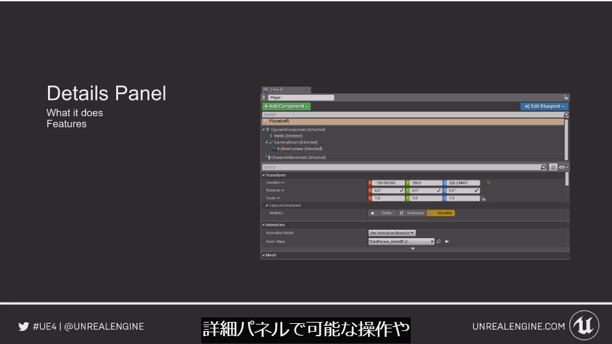Click the actor icon beside the Player name field
Viewport: 612px width, 344px height.
[264, 97]
